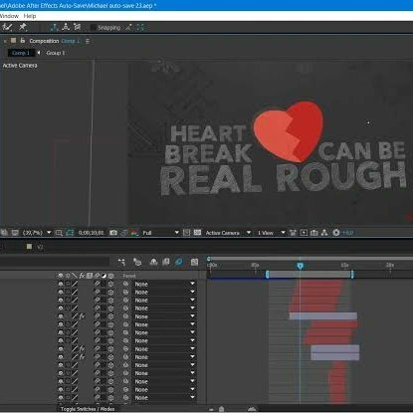Click the work area end handle
The width and height of the screenshot is (413, 413).
352,274
